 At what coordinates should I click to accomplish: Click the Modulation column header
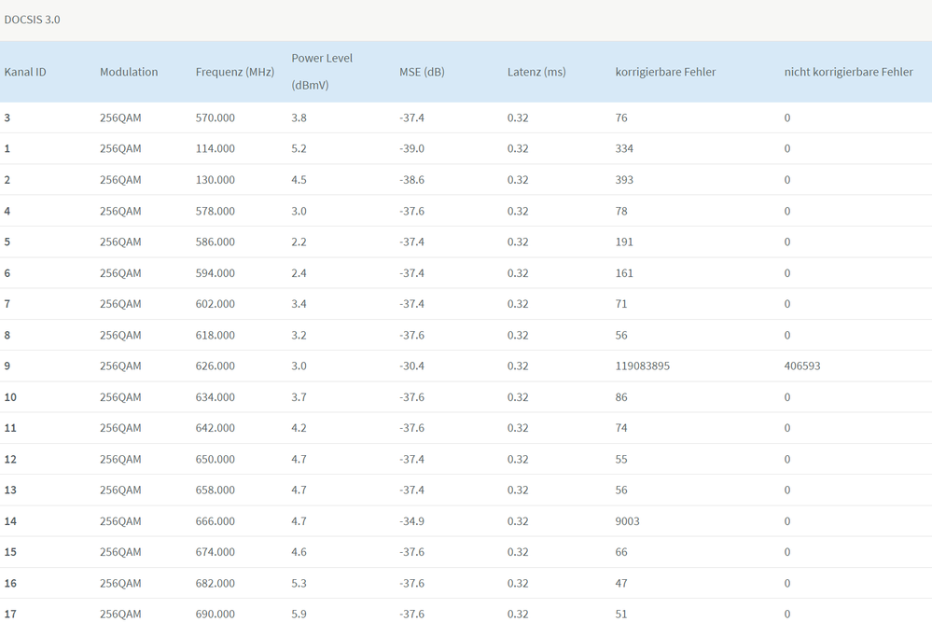pos(129,72)
